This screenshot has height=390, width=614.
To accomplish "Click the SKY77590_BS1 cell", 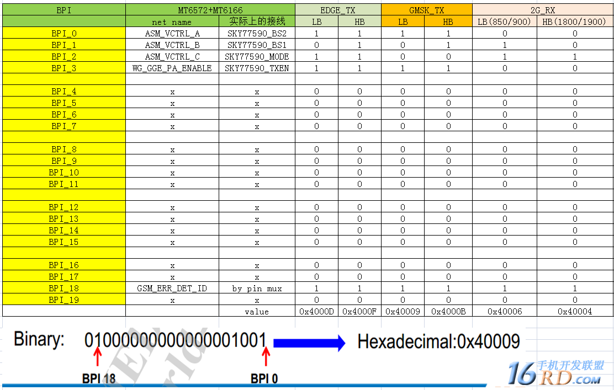I will pyautogui.click(x=257, y=45).
